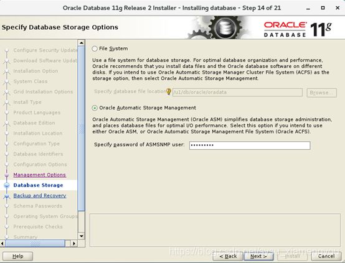Click the Backup and Recovery step bullet icon
This screenshot has height=263, width=345.
pyautogui.click(x=7, y=196)
